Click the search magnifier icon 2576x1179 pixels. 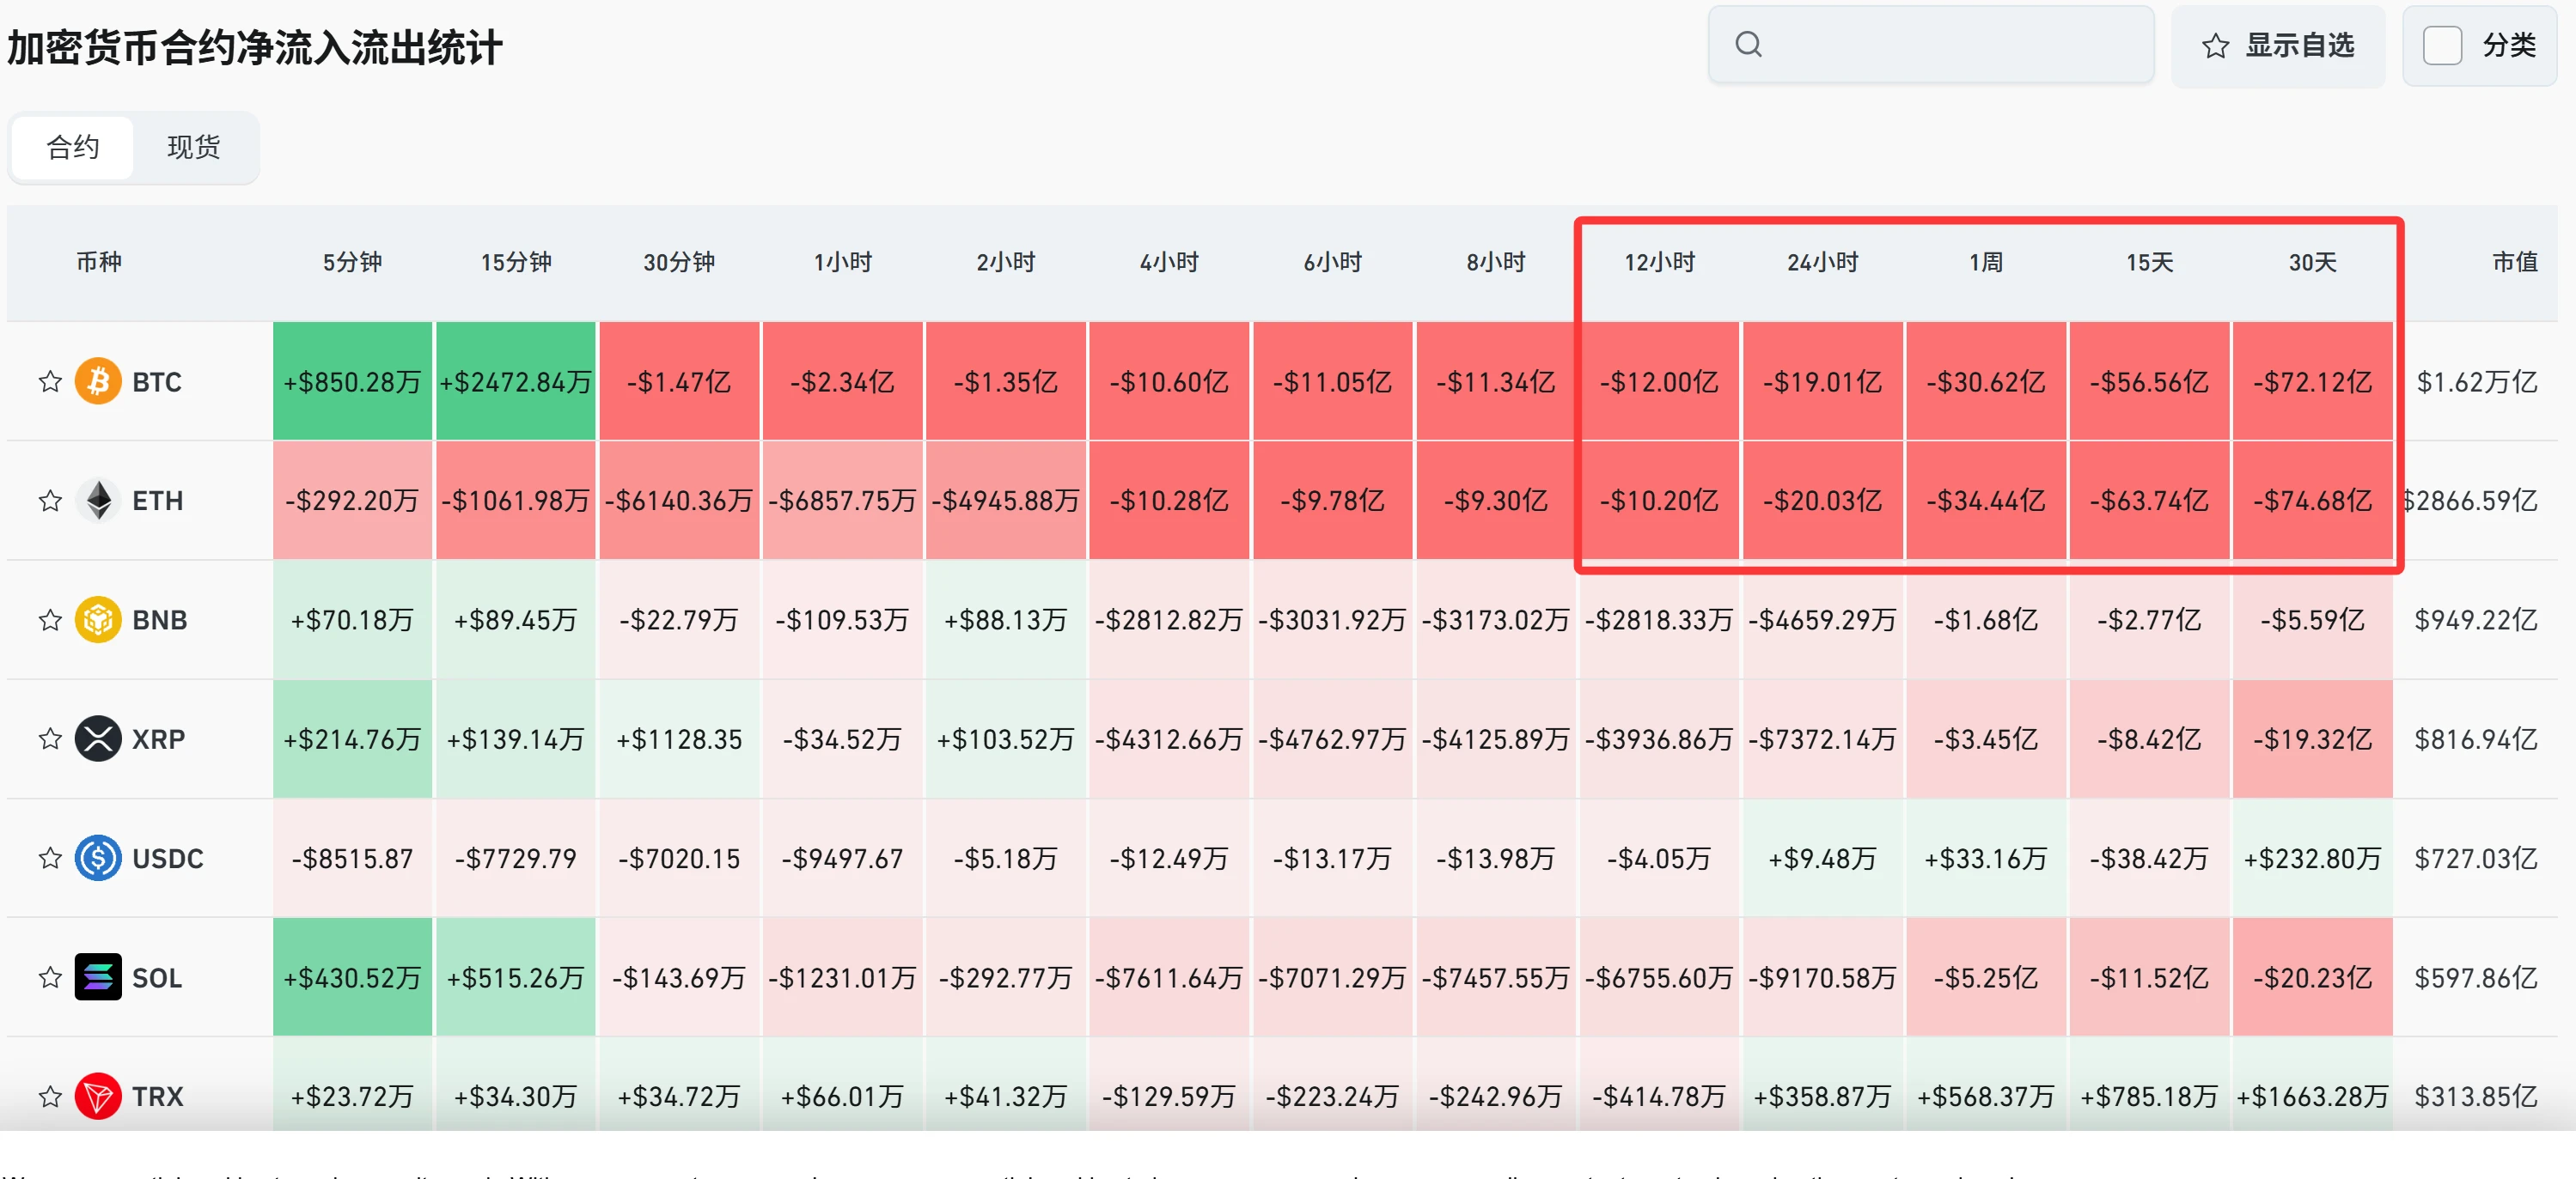(x=1748, y=44)
